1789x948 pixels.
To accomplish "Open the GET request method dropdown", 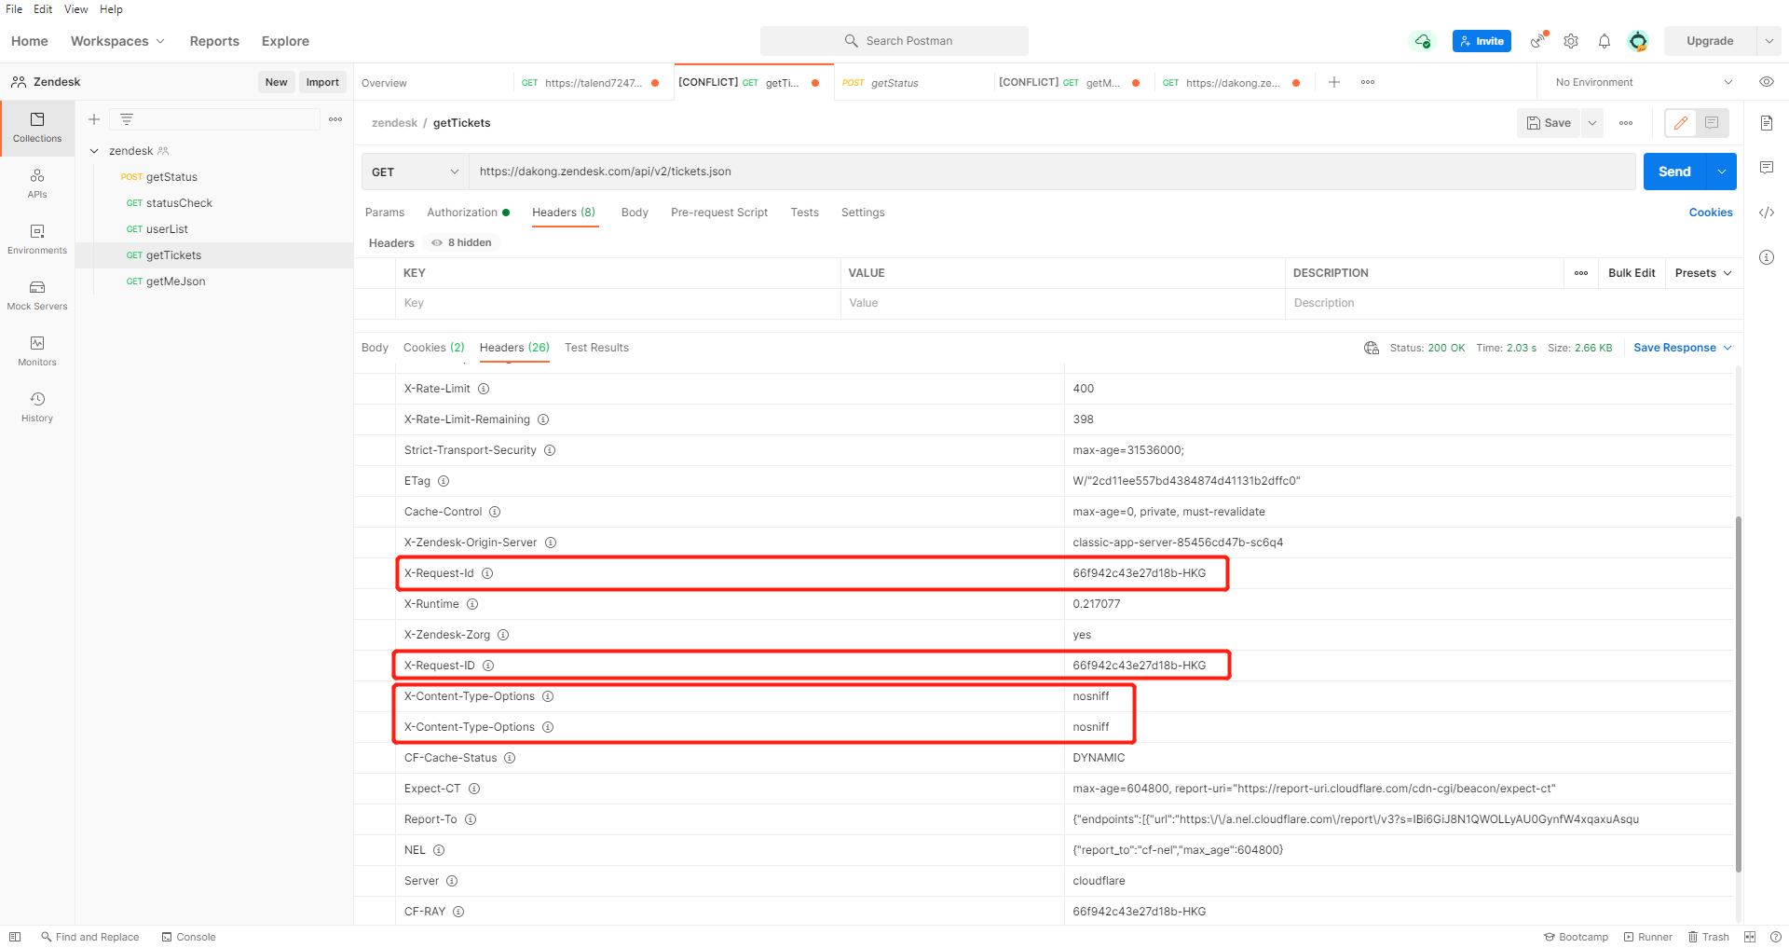I will coord(414,172).
